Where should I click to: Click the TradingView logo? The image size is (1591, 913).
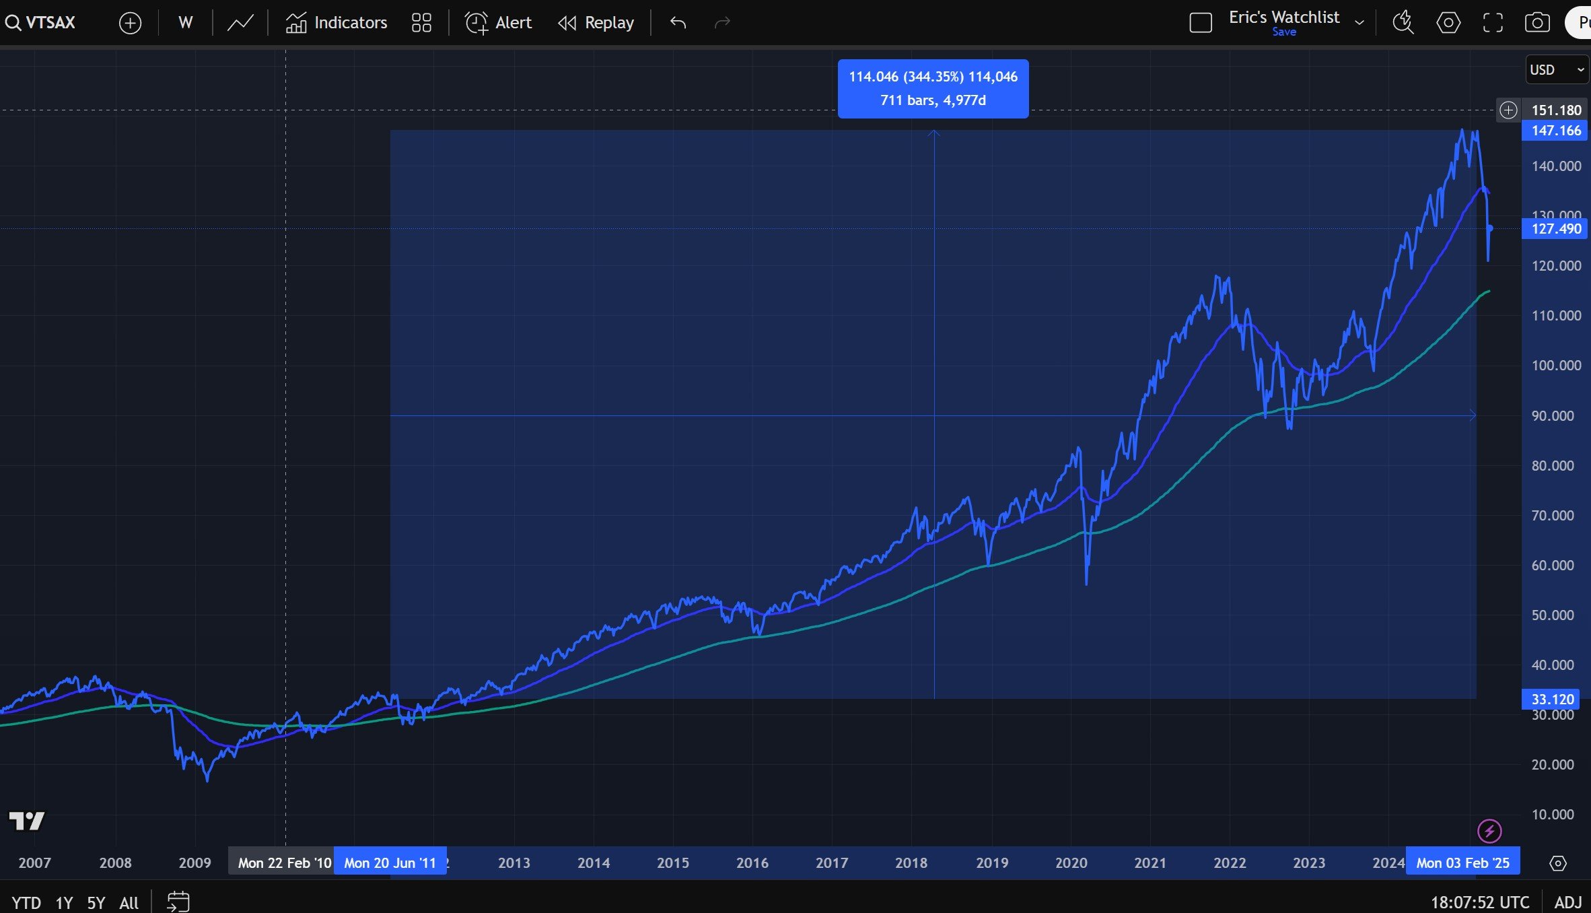click(27, 821)
